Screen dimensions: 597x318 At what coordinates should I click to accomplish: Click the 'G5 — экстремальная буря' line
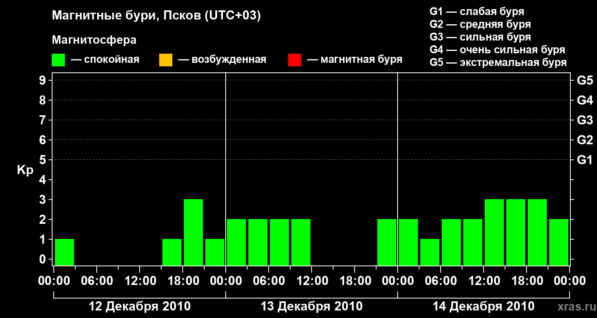498,62
